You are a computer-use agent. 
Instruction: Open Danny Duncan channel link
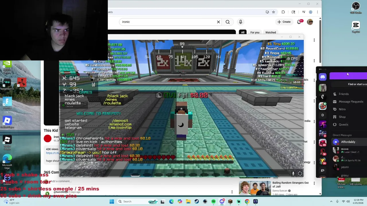(x=280, y=191)
